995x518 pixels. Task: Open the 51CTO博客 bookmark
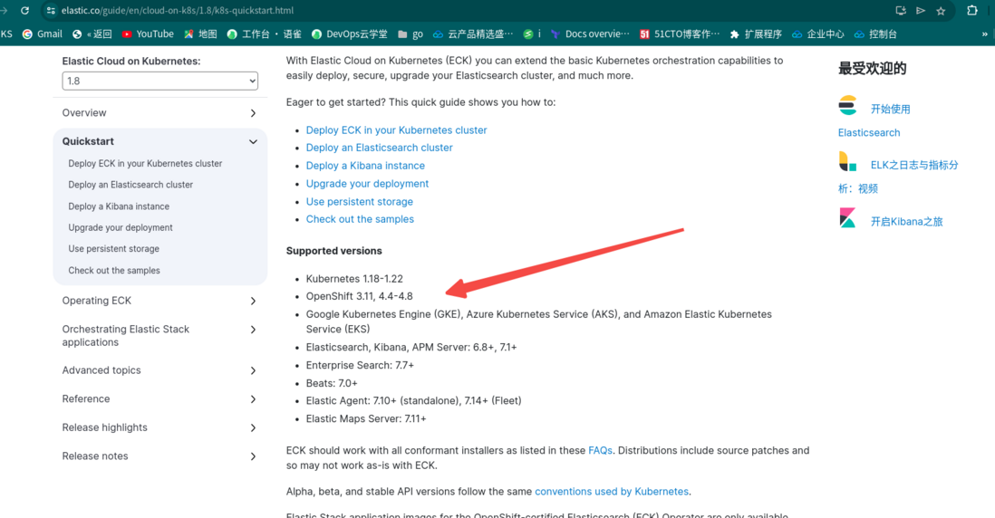point(680,34)
